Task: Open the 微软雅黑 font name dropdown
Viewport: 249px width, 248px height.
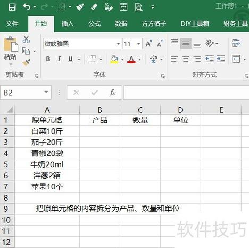Action: 118,44
